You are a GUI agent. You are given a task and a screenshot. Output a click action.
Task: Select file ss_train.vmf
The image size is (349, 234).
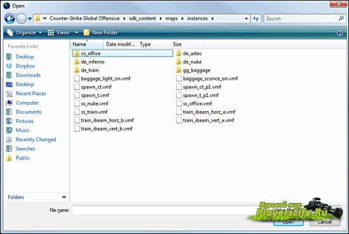(91, 112)
